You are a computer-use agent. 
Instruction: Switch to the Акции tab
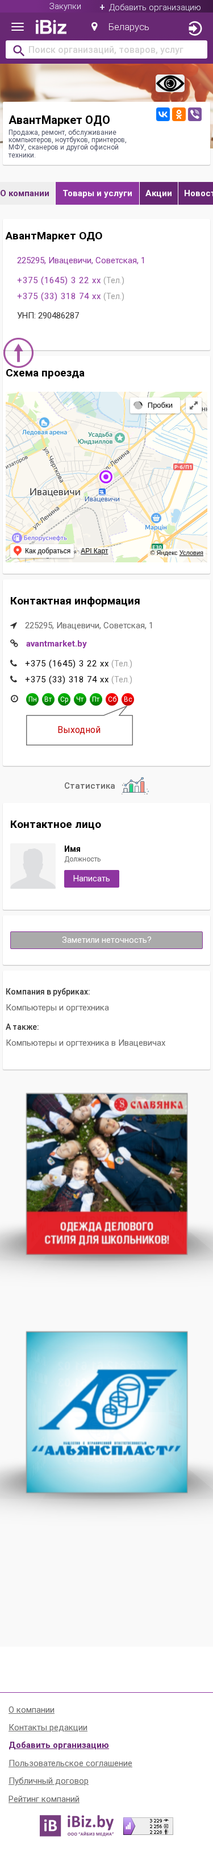point(158,193)
